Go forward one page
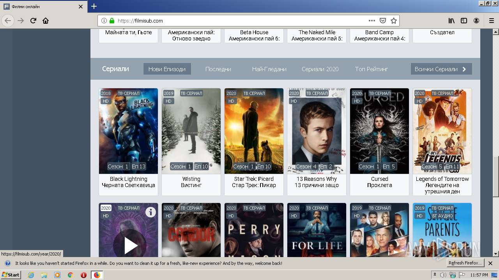499x280 pixels. click(x=21, y=21)
